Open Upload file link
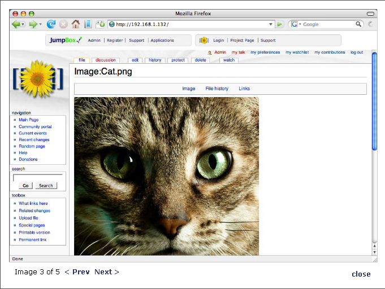The image size is (385, 289). coord(28,218)
